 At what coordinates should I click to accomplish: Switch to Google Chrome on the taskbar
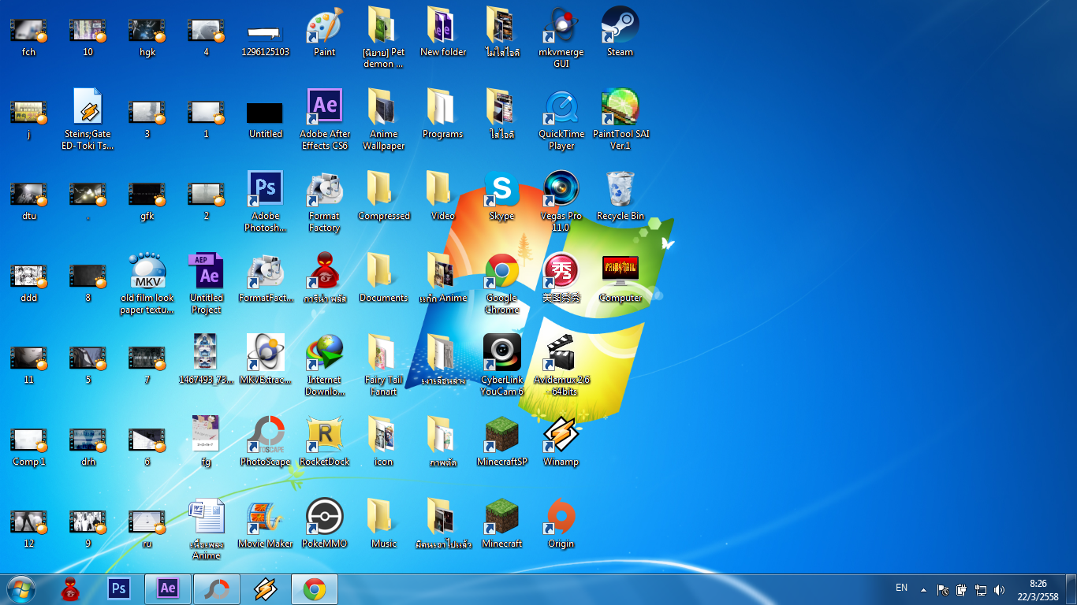(315, 589)
